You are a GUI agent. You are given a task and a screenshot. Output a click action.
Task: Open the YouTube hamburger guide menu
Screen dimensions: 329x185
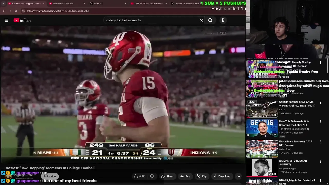pyautogui.click(x=7, y=20)
